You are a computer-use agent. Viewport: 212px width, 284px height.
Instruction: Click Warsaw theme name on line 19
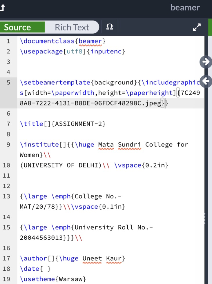71,279
